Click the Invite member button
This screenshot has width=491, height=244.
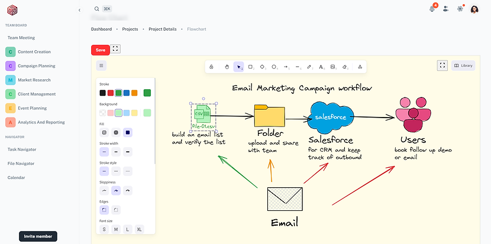tap(38, 236)
